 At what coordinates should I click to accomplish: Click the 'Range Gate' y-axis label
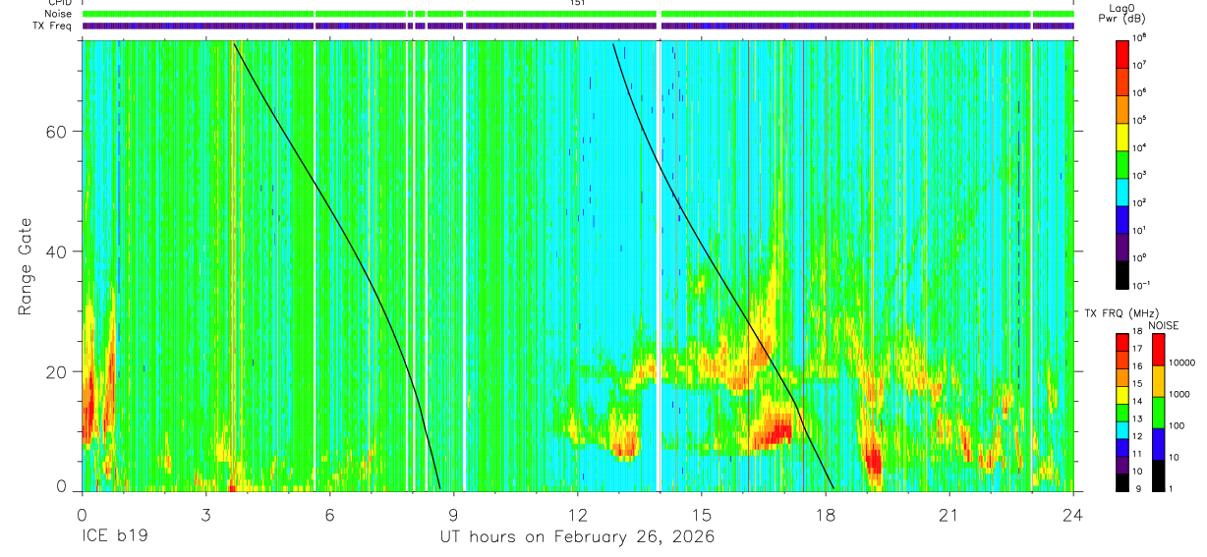(24, 266)
